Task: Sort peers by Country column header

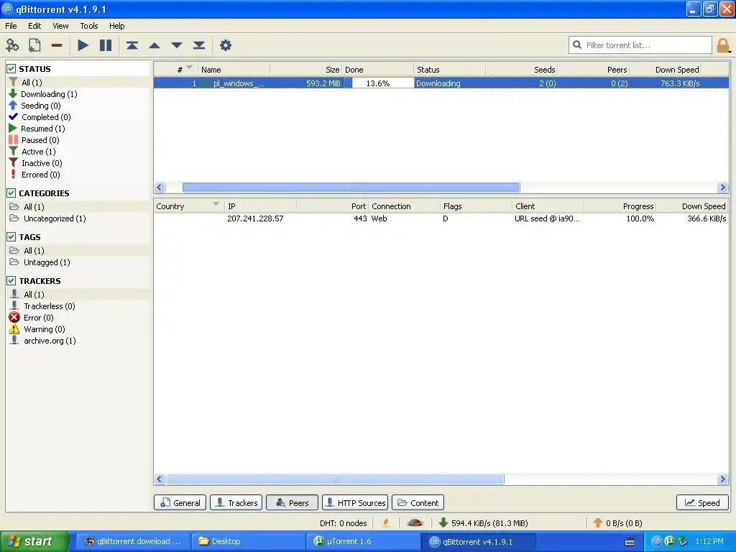Action: [x=189, y=206]
